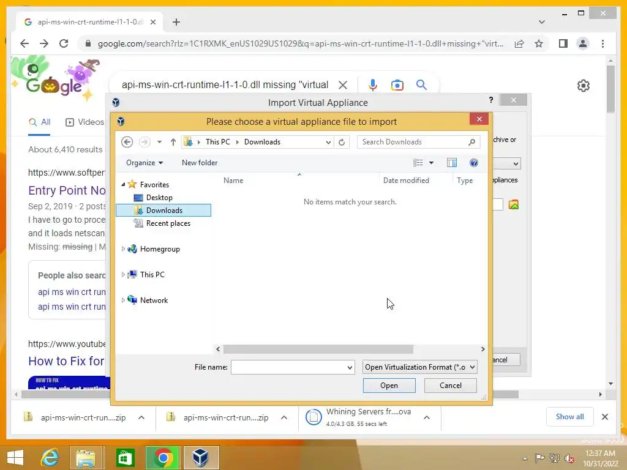Expand the Homegroup node
Image resolution: width=627 pixels, height=470 pixels.
(123, 249)
